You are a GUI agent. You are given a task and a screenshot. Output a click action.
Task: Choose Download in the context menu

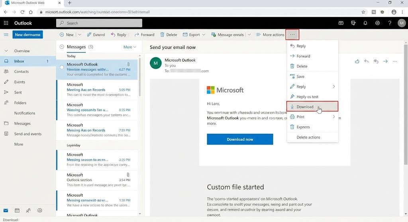(312, 106)
